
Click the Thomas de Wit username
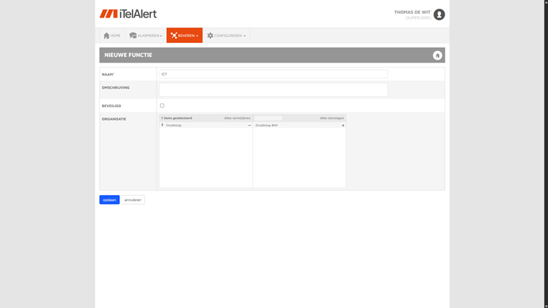pos(412,12)
